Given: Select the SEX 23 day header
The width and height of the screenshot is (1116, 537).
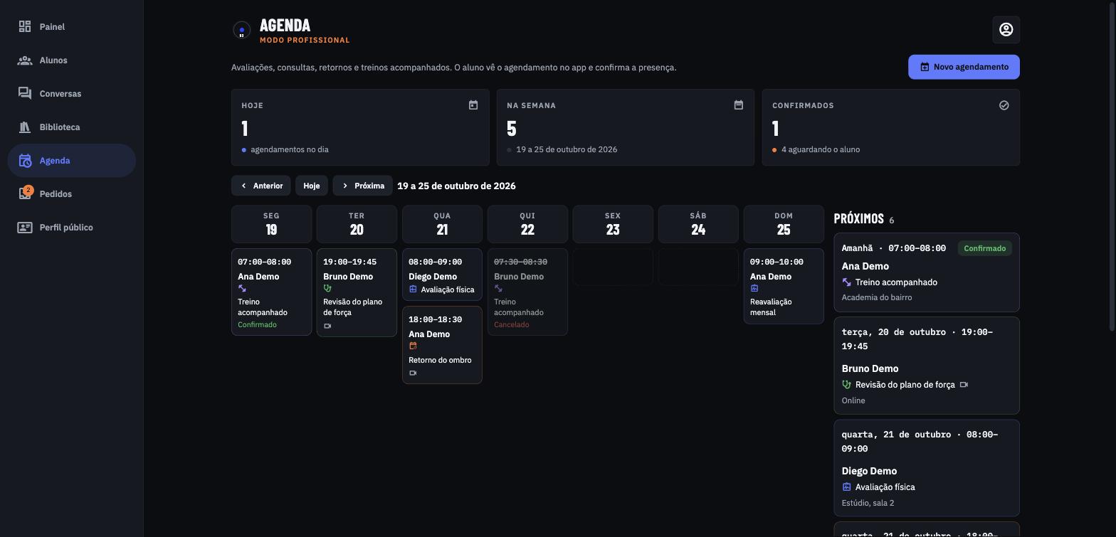Looking at the screenshot, I should pos(613,224).
